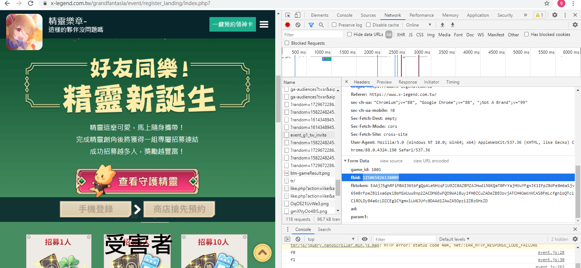581x268 pixels.
Task: Check the Hide data URLs option
Action: coord(349,34)
